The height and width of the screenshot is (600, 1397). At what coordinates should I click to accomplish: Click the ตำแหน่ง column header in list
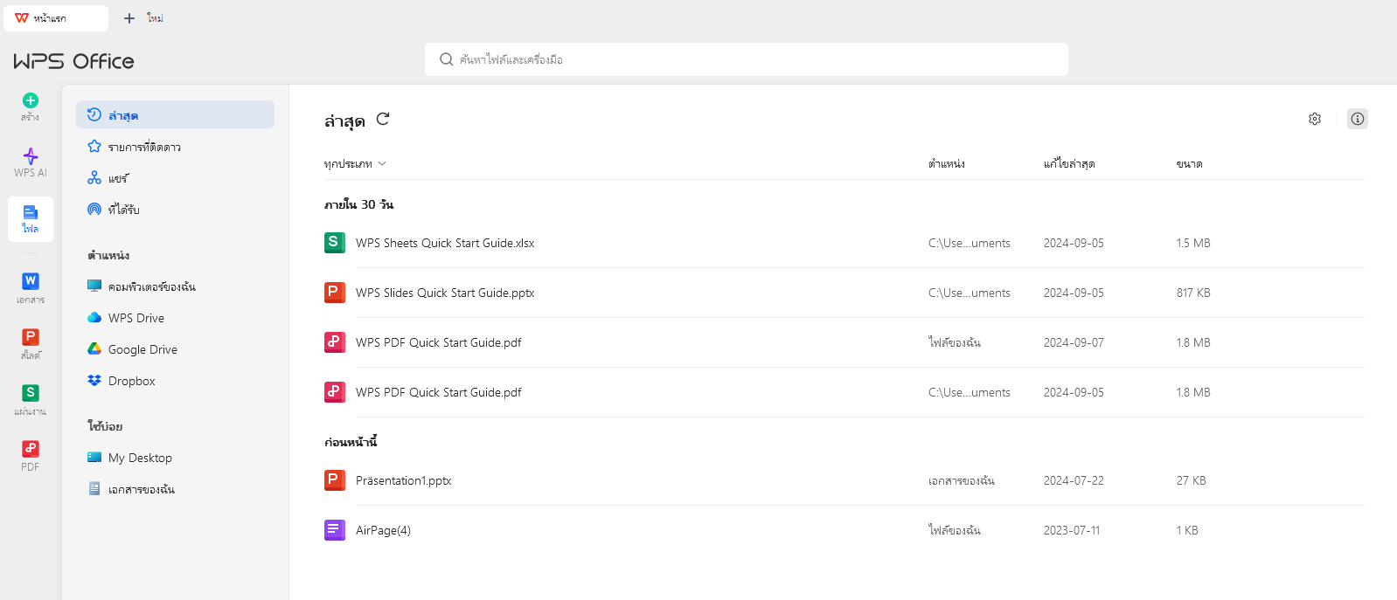pyautogui.click(x=947, y=163)
